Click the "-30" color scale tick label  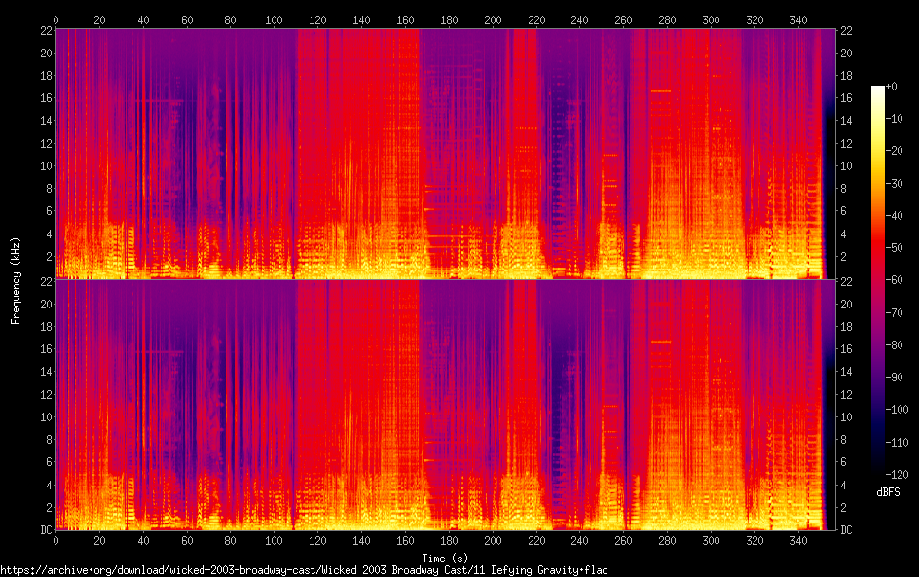click(894, 183)
